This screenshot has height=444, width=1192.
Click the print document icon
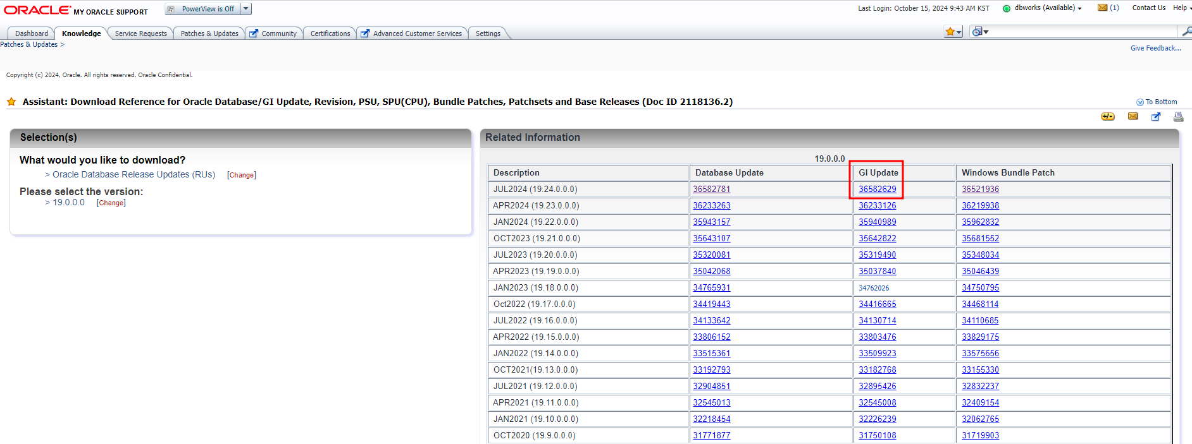pyautogui.click(x=1178, y=116)
